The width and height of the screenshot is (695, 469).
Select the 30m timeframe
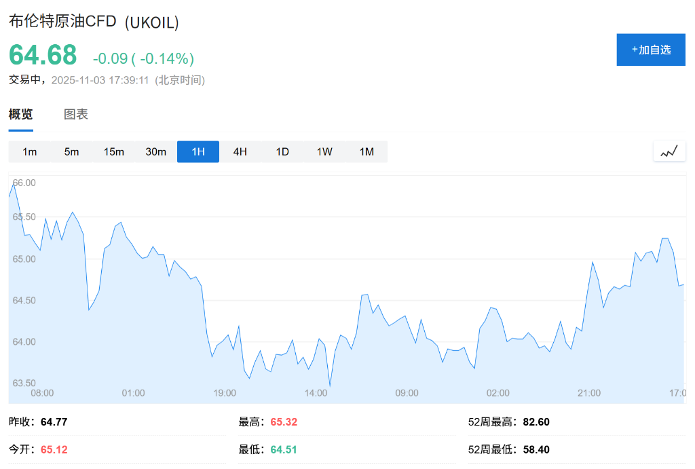coord(155,152)
